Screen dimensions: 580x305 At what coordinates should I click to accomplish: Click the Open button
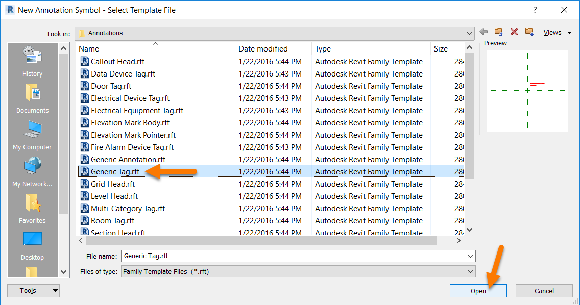pos(478,291)
